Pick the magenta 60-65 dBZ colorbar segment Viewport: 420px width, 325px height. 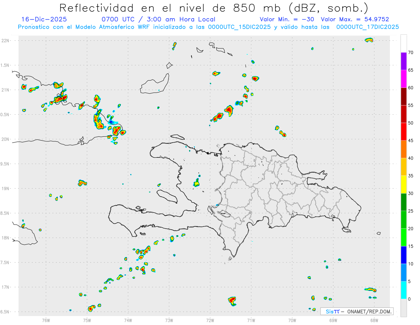click(404, 79)
